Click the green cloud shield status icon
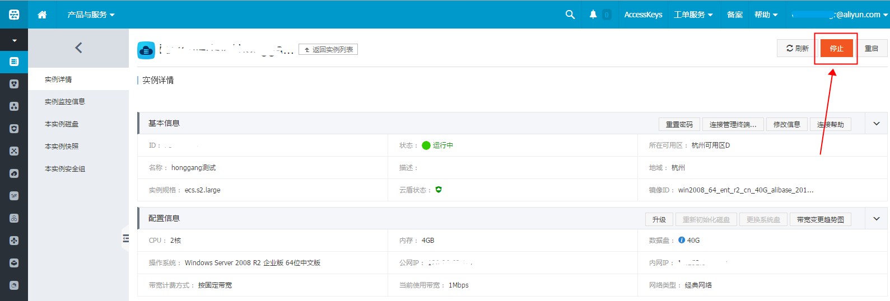The height and width of the screenshot is (301, 890). (439, 190)
